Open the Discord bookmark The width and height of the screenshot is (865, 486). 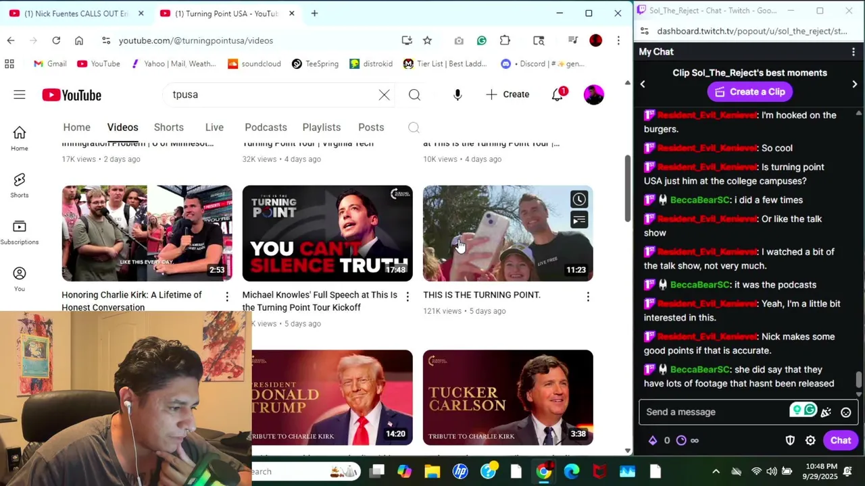543,63
